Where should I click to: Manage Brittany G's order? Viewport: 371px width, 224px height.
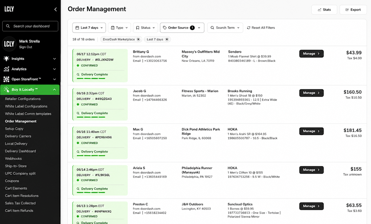pos(311,54)
